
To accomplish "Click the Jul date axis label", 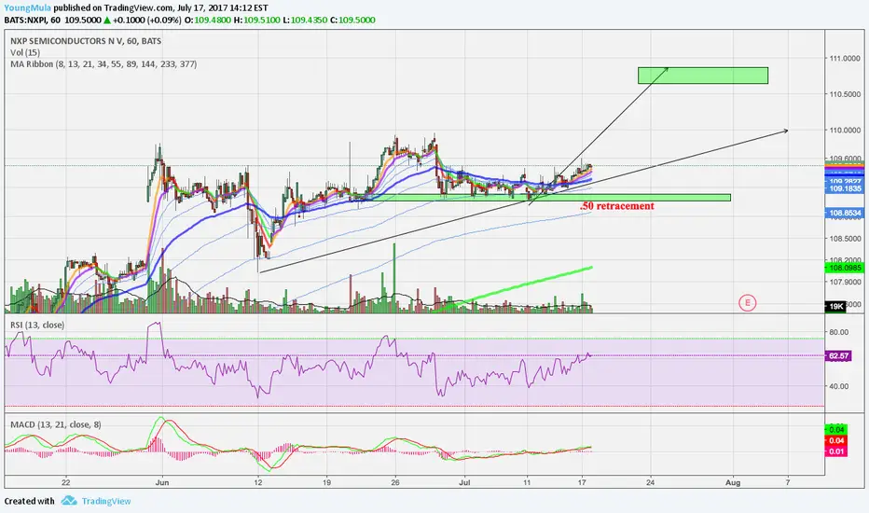I will [464, 482].
